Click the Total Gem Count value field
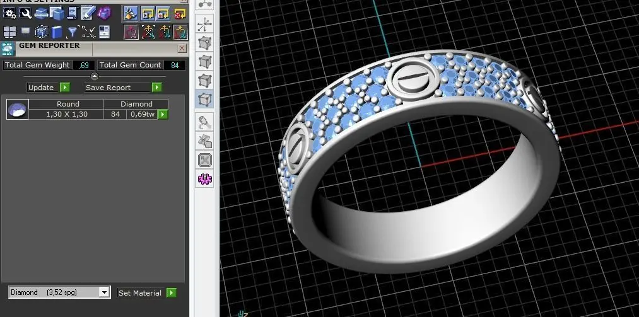639x317 pixels. click(x=175, y=65)
